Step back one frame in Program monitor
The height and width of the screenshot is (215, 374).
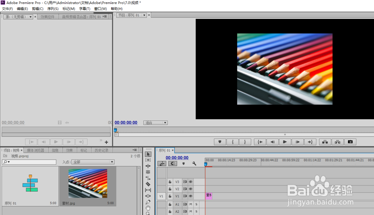pyautogui.click(x=272, y=142)
